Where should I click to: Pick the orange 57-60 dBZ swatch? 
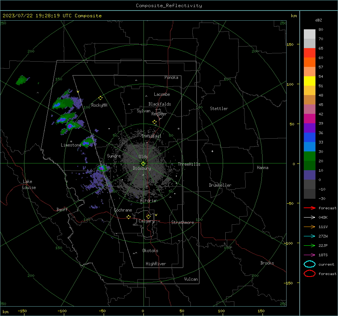(x=309, y=62)
